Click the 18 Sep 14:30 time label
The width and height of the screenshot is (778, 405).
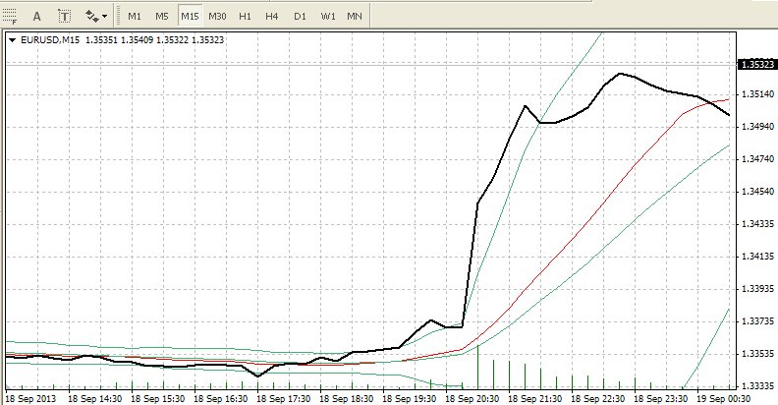click(94, 398)
